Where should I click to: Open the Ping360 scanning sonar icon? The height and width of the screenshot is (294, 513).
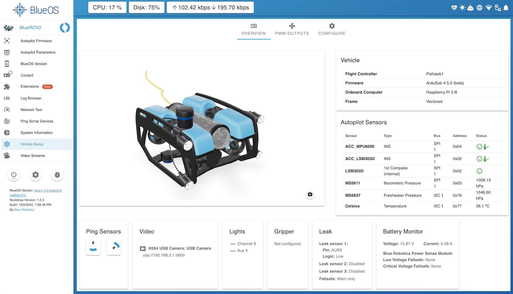(x=114, y=248)
